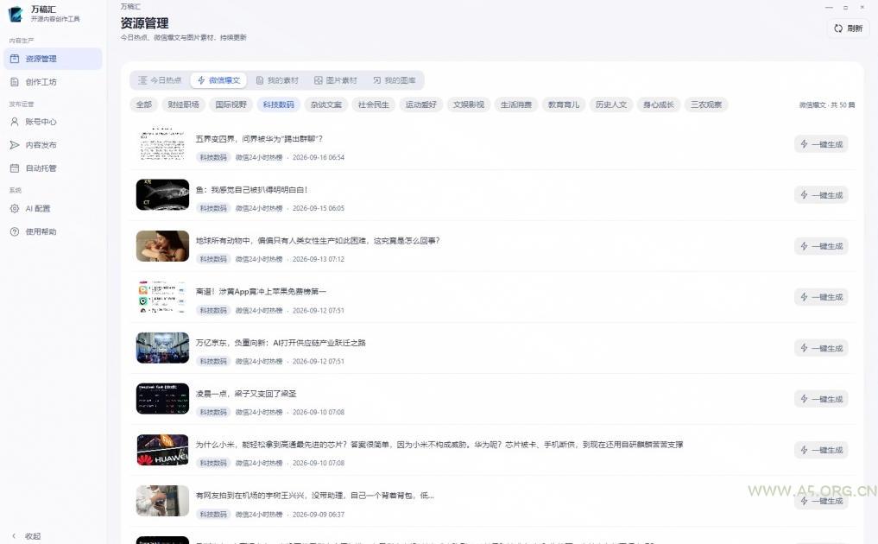This screenshot has height=544, width=878.
Task: Switch to the 我的图库 tab
Action: point(395,80)
